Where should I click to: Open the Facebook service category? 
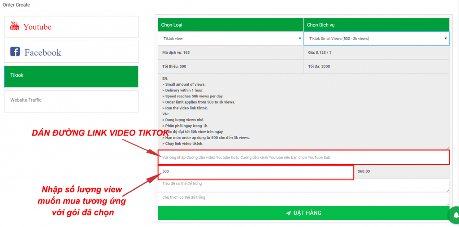click(x=71, y=52)
